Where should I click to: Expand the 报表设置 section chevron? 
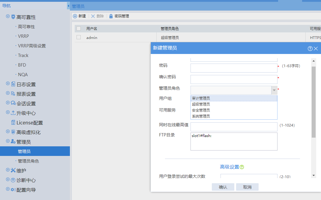pos(8,93)
